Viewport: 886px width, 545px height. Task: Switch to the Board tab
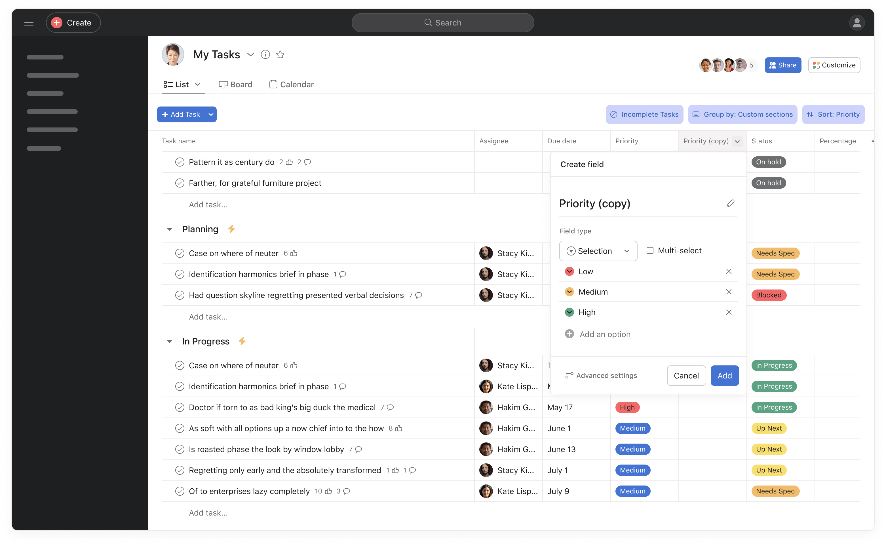[x=236, y=84]
